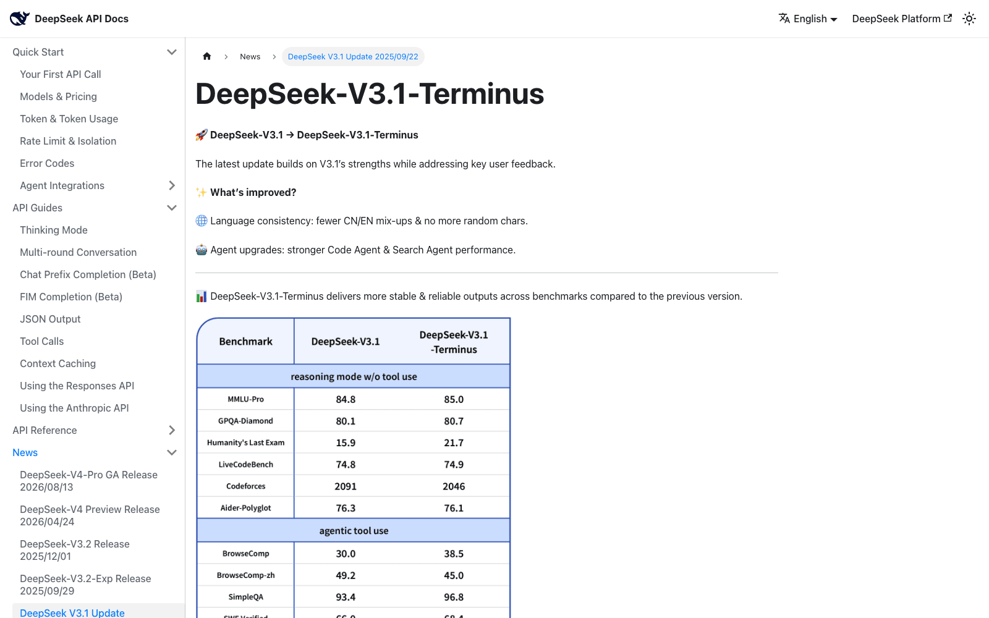Open Chat Prefix Completion (Beta) guide

pyautogui.click(x=88, y=274)
